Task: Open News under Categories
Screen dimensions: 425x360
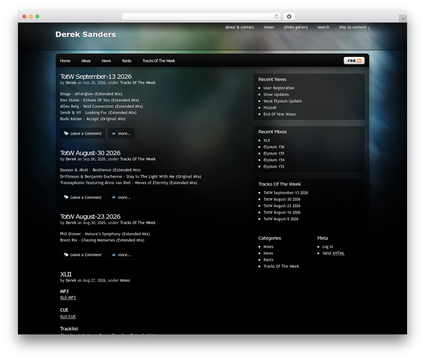Action: pyautogui.click(x=268, y=253)
